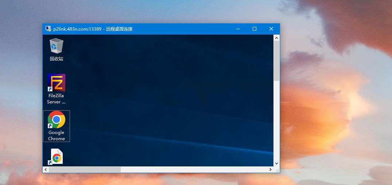
Task: Click the vertical scrollbar thumb
Action: (x=276, y=61)
